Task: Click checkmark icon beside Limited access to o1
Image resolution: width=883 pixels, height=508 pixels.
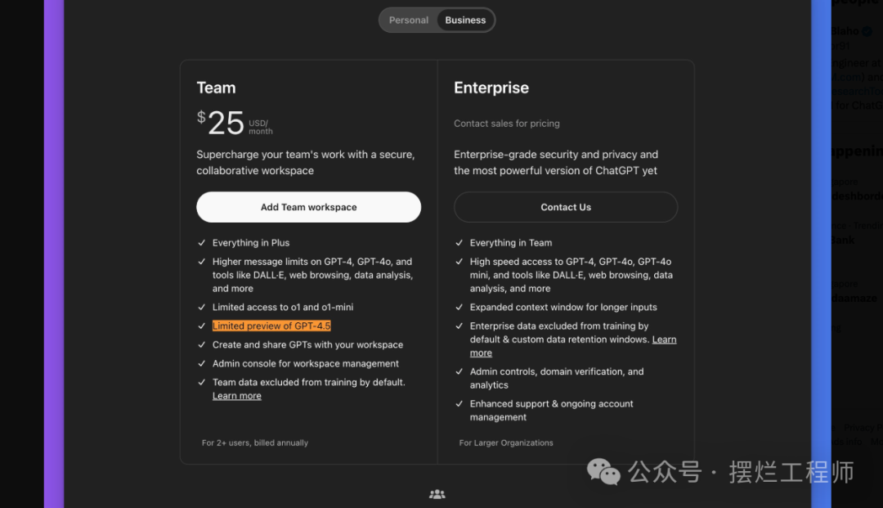Action: click(201, 308)
